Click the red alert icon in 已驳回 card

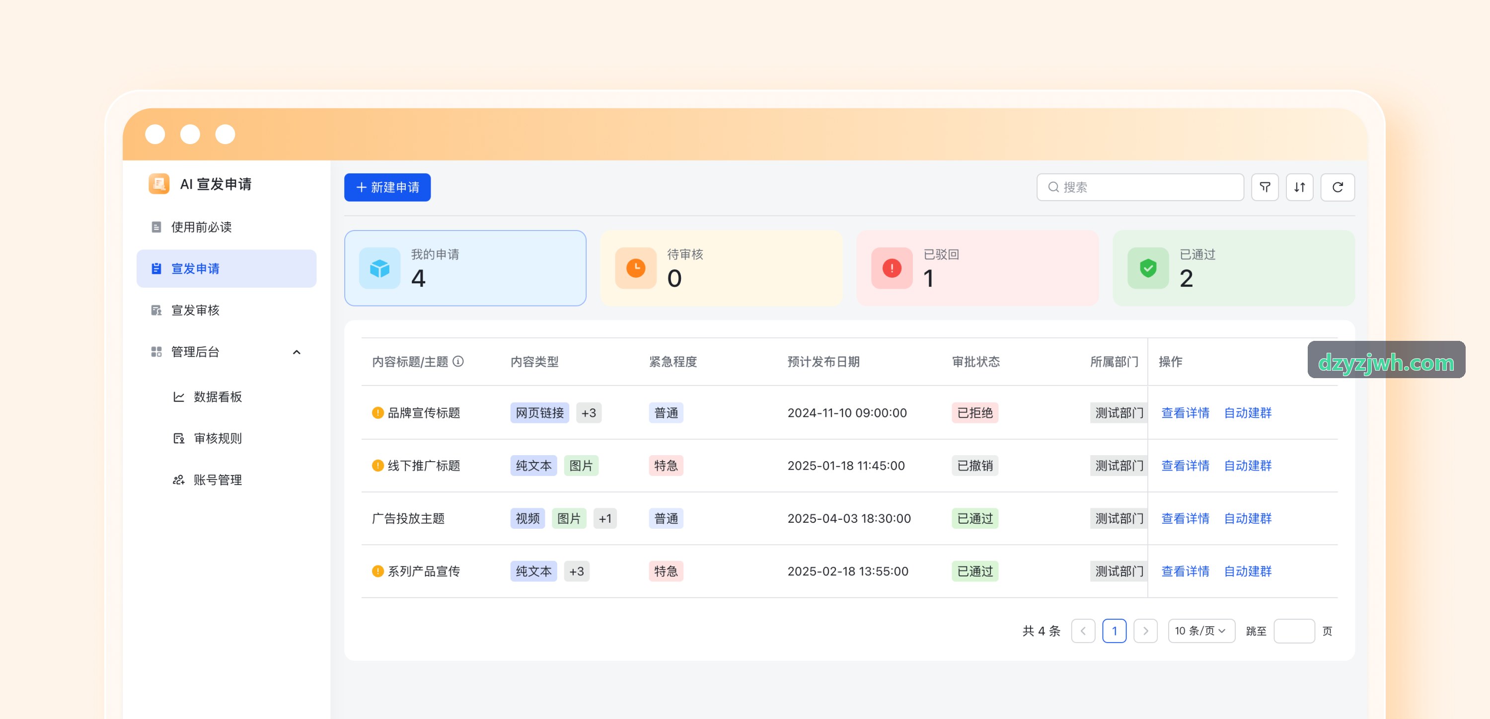pos(892,268)
